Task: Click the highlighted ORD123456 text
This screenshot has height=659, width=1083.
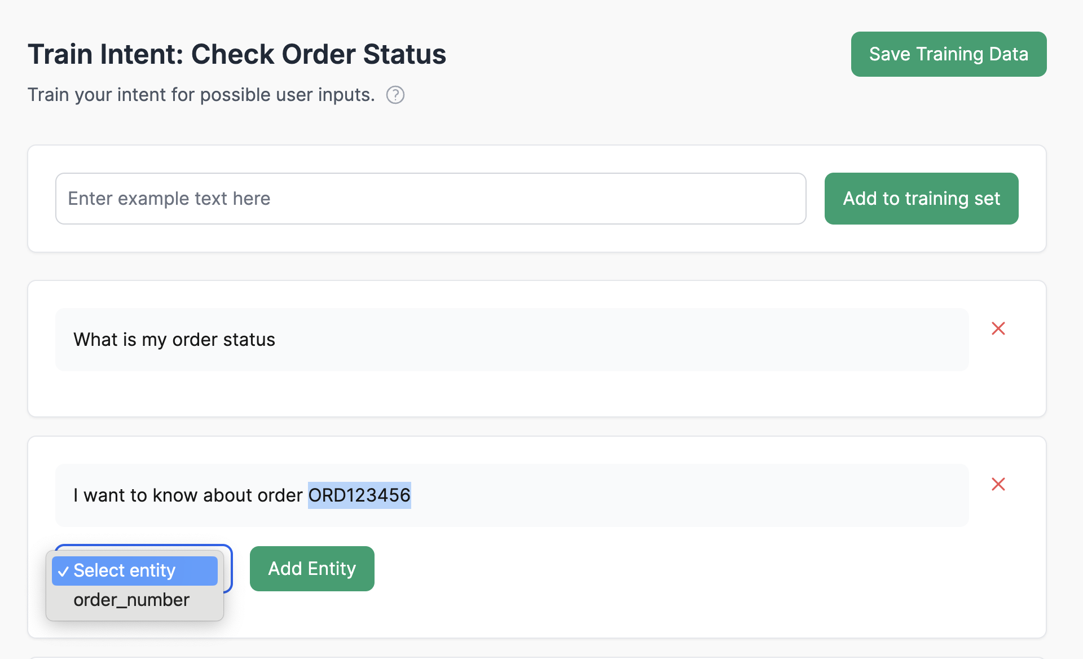Action: tap(359, 495)
